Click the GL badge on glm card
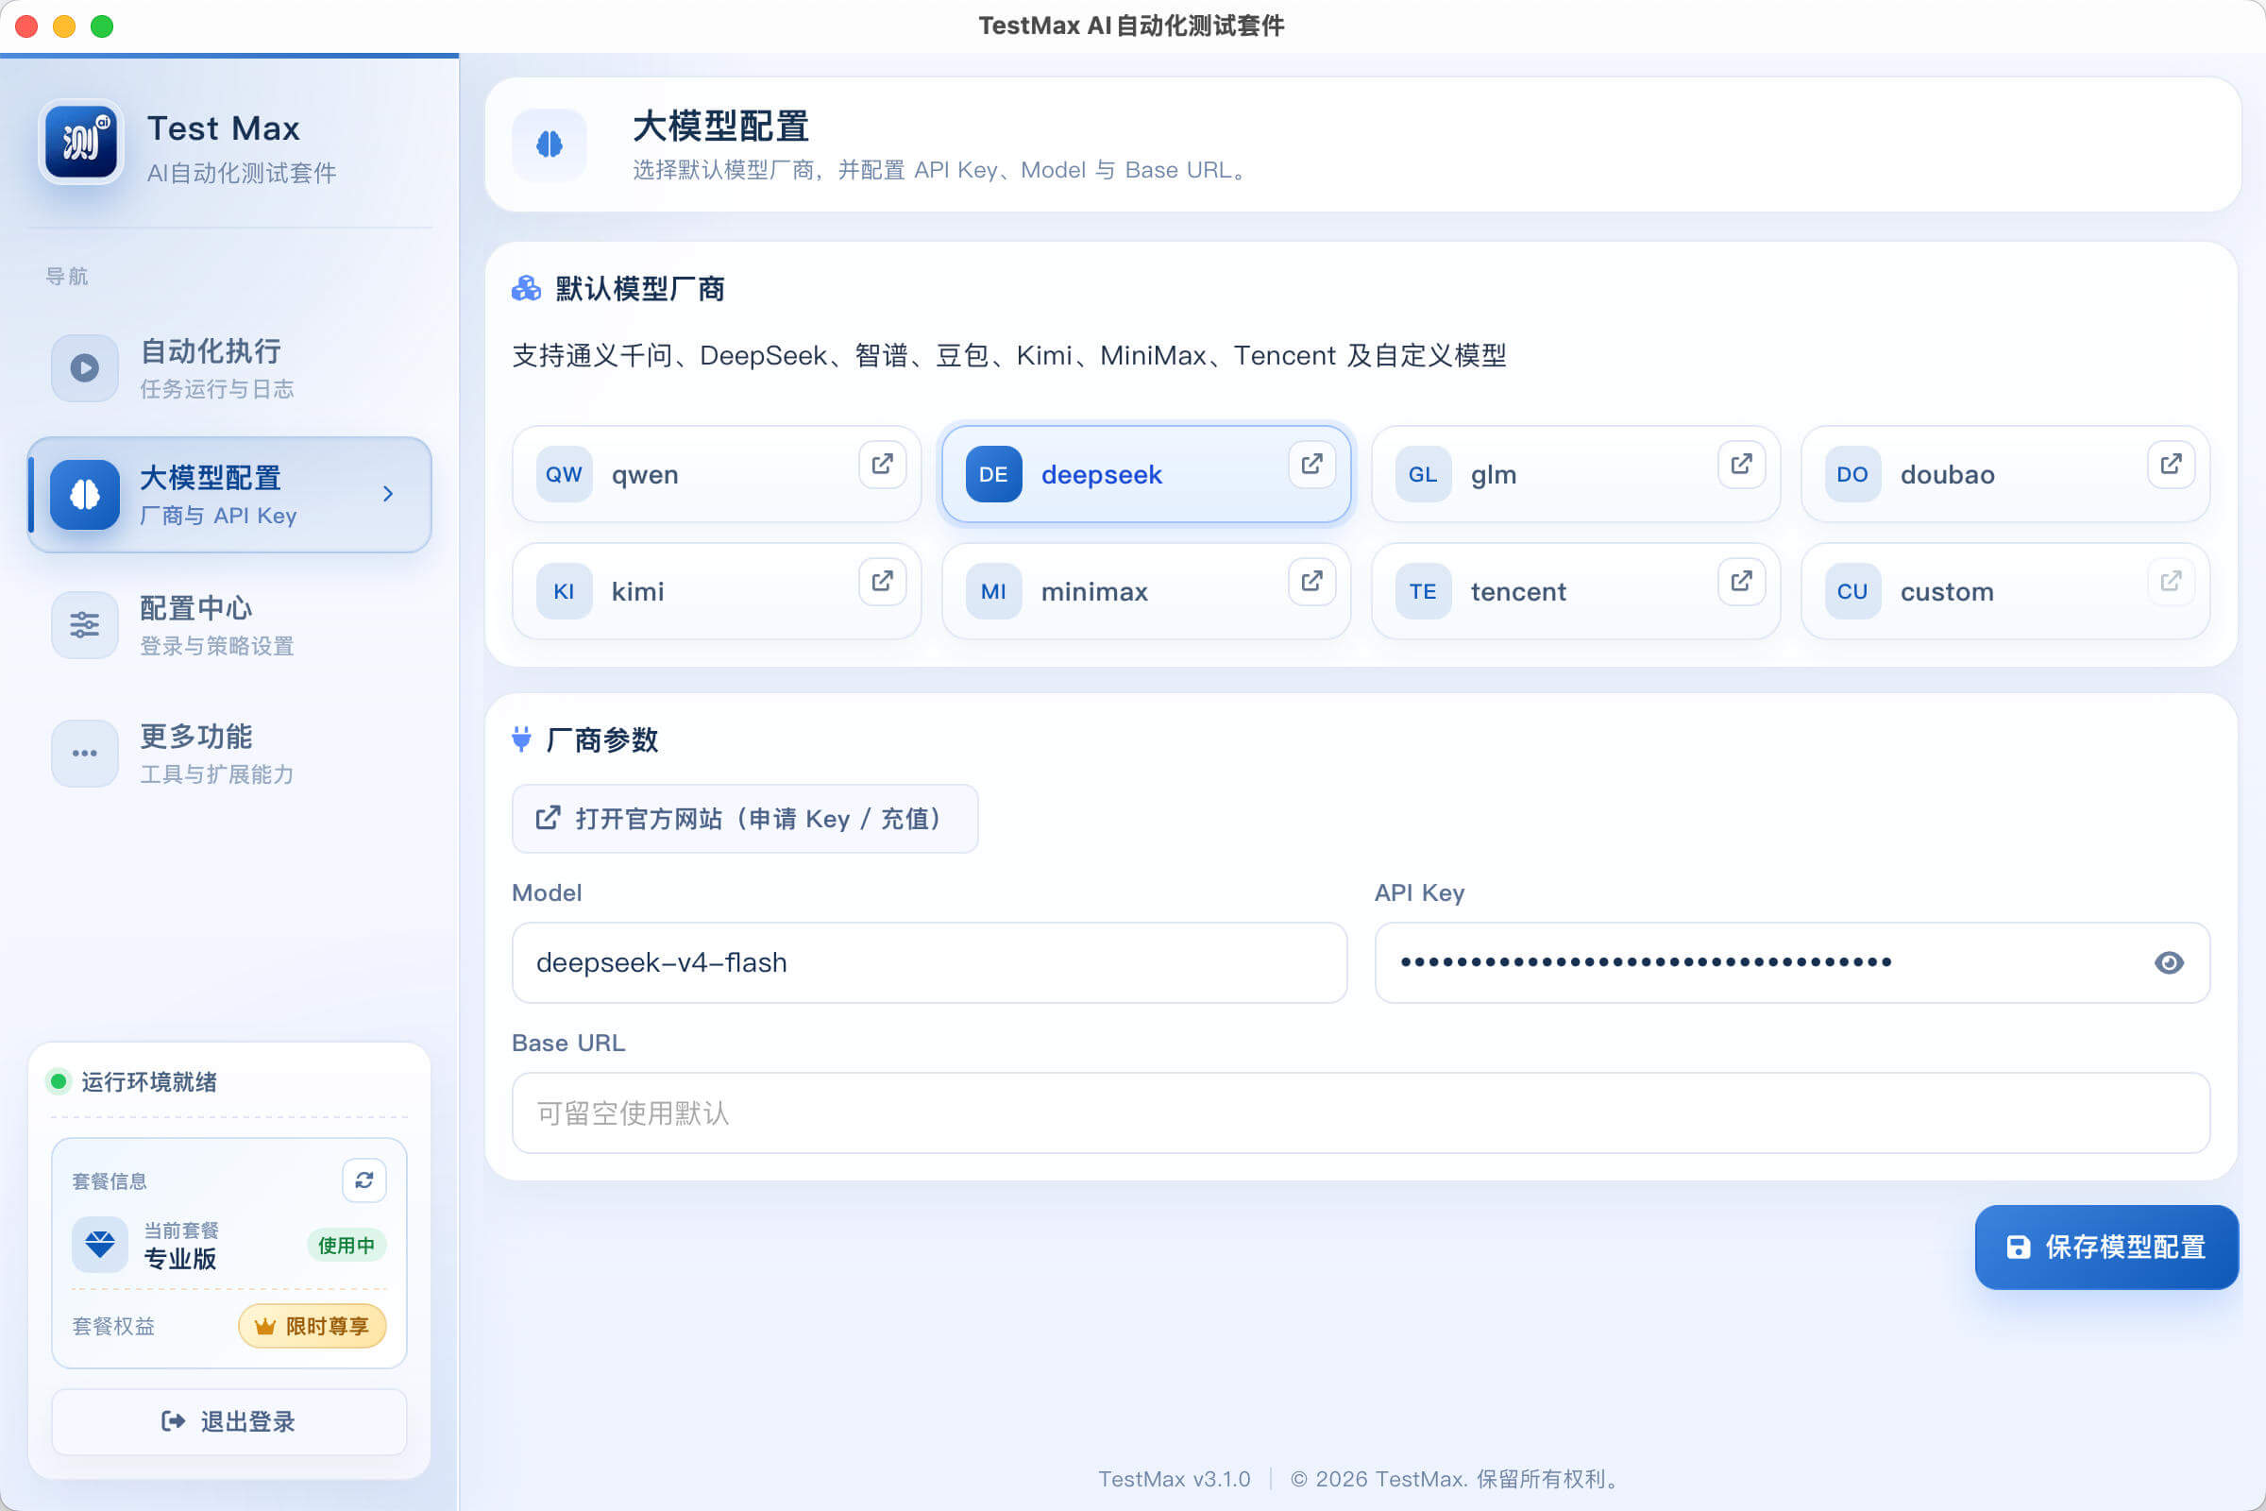 pos(1423,474)
